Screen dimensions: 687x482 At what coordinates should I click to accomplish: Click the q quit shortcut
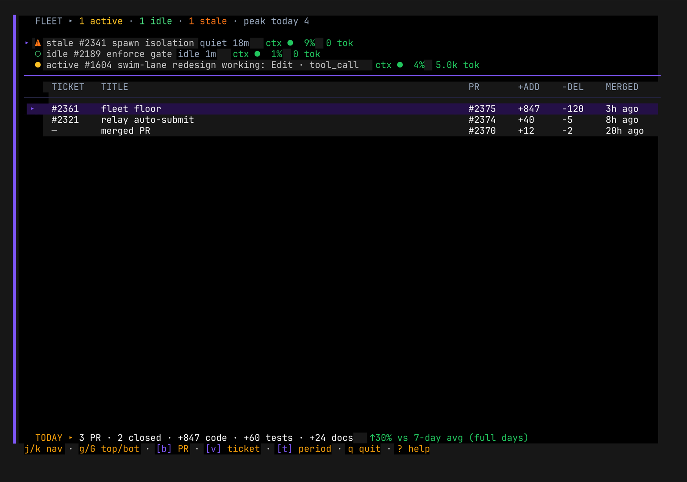[x=364, y=449]
